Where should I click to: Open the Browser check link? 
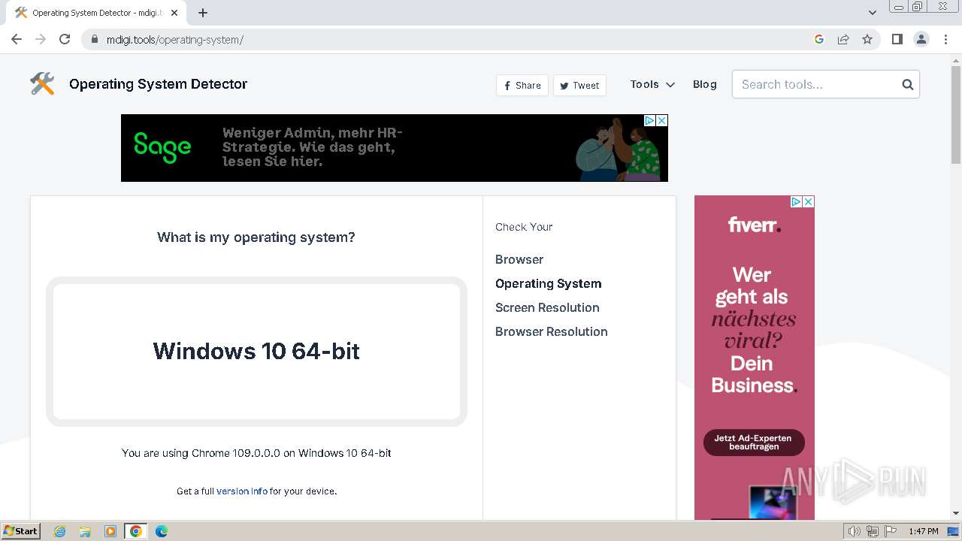[519, 259]
